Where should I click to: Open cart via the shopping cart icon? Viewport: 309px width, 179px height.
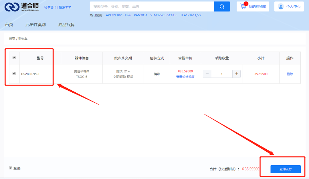tap(243, 6)
